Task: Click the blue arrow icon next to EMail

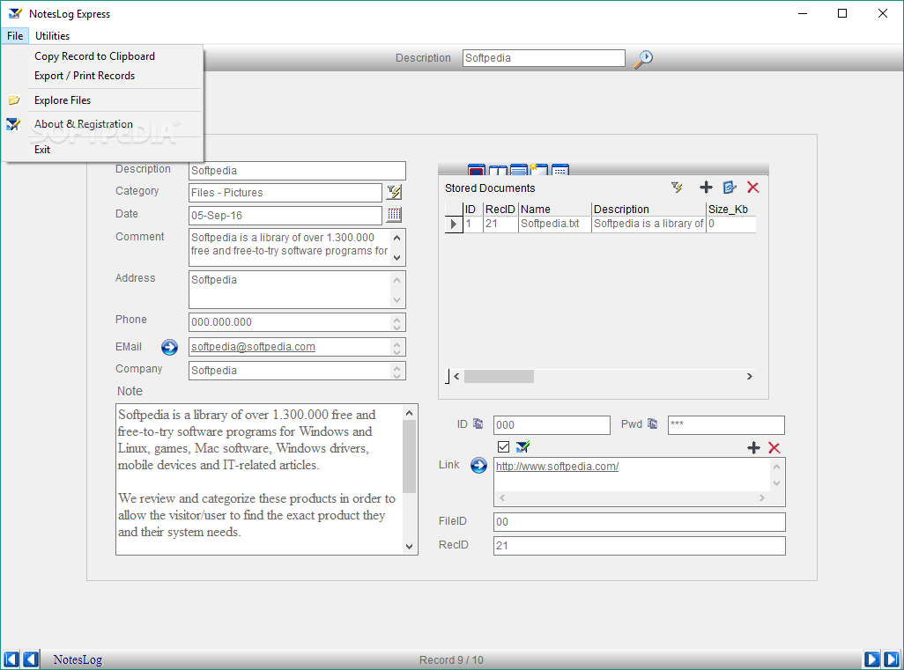Action: [169, 347]
